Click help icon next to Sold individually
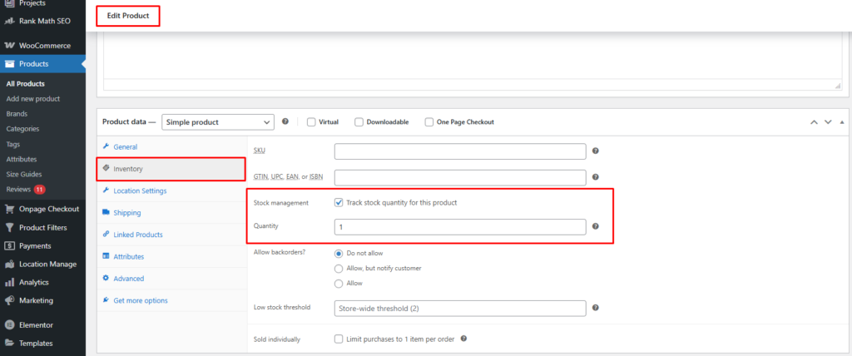The width and height of the screenshot is (852, 356). [x=463, y=339]
